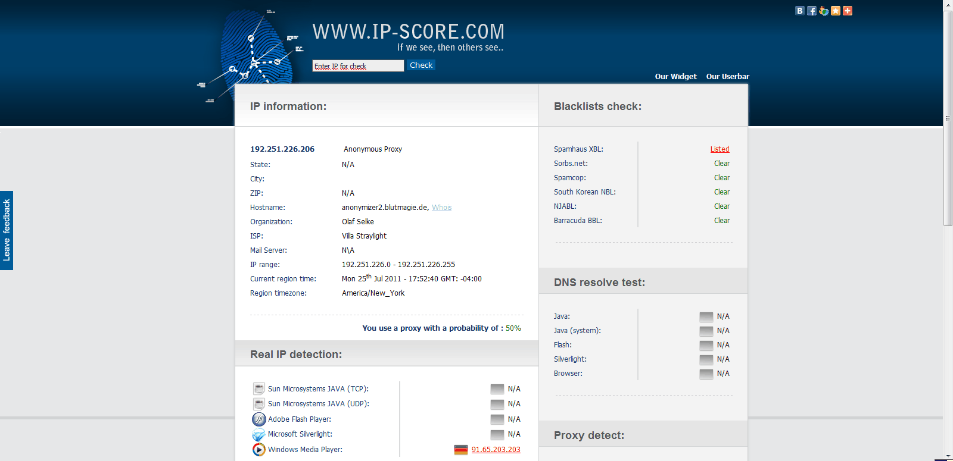Open the Whois link for hostname
Viewport: 953px width, 461px height.
tap(442, 208)
